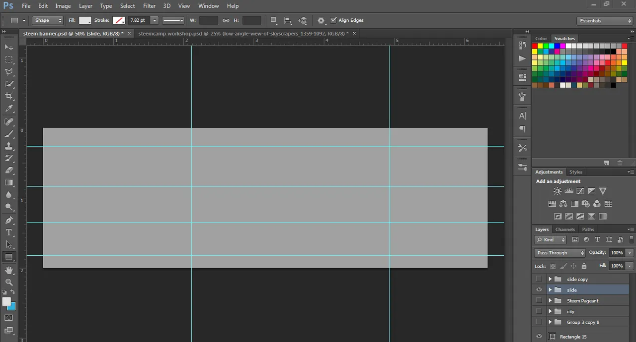Show the Steem Pageant layer group

point(539,301)
